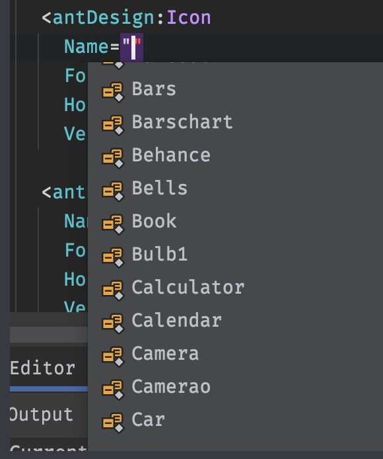Click the Icon element name in the tag
The height and width of the screenshot is (459, 383).
tap(189, 18)
